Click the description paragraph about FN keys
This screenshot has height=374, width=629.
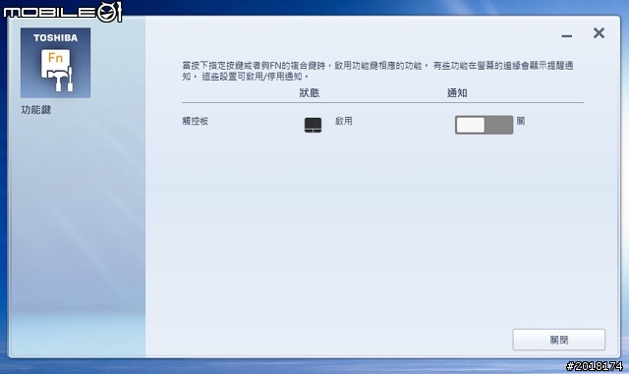point(377,71)
